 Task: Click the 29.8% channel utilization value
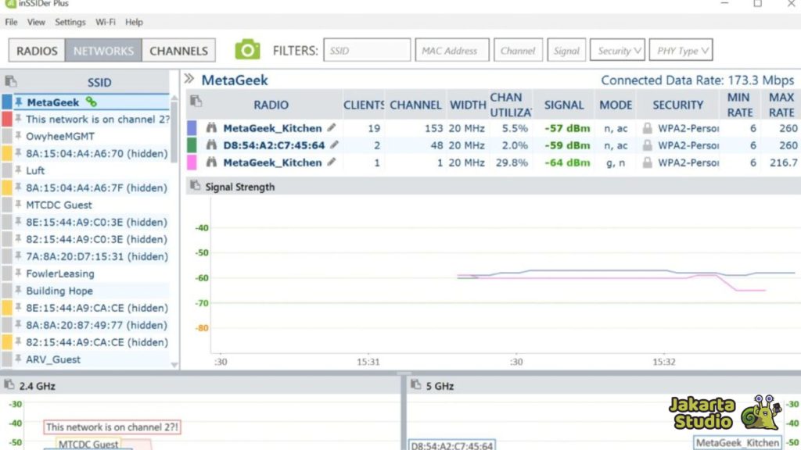[x=512, y=162]
